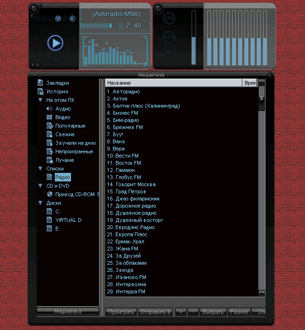Open the Отправить в button
Image resolution: width=305 pixels, height=330 pixels.
(x=155, y=312)
